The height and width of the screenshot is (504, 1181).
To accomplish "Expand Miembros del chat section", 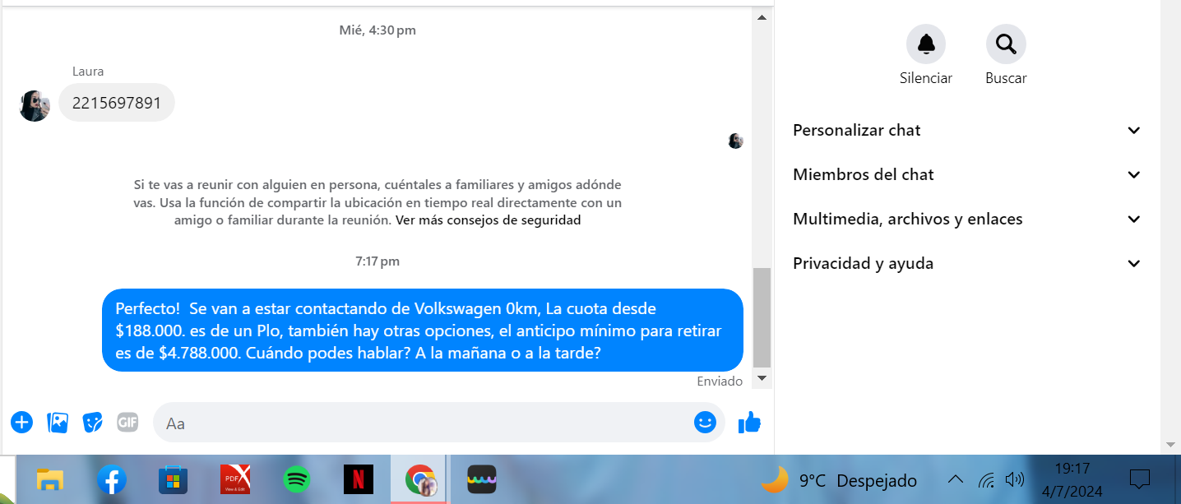I will (x=967, y=174).
